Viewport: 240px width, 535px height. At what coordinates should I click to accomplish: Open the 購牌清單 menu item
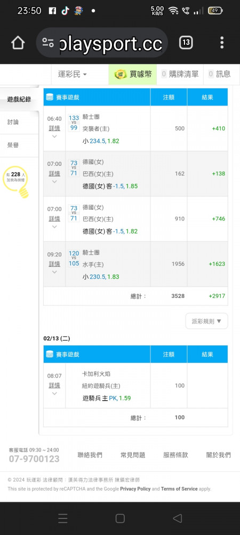tap(180, 74)
